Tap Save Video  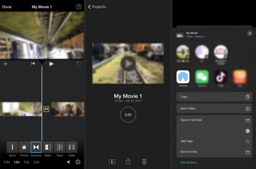214,108
